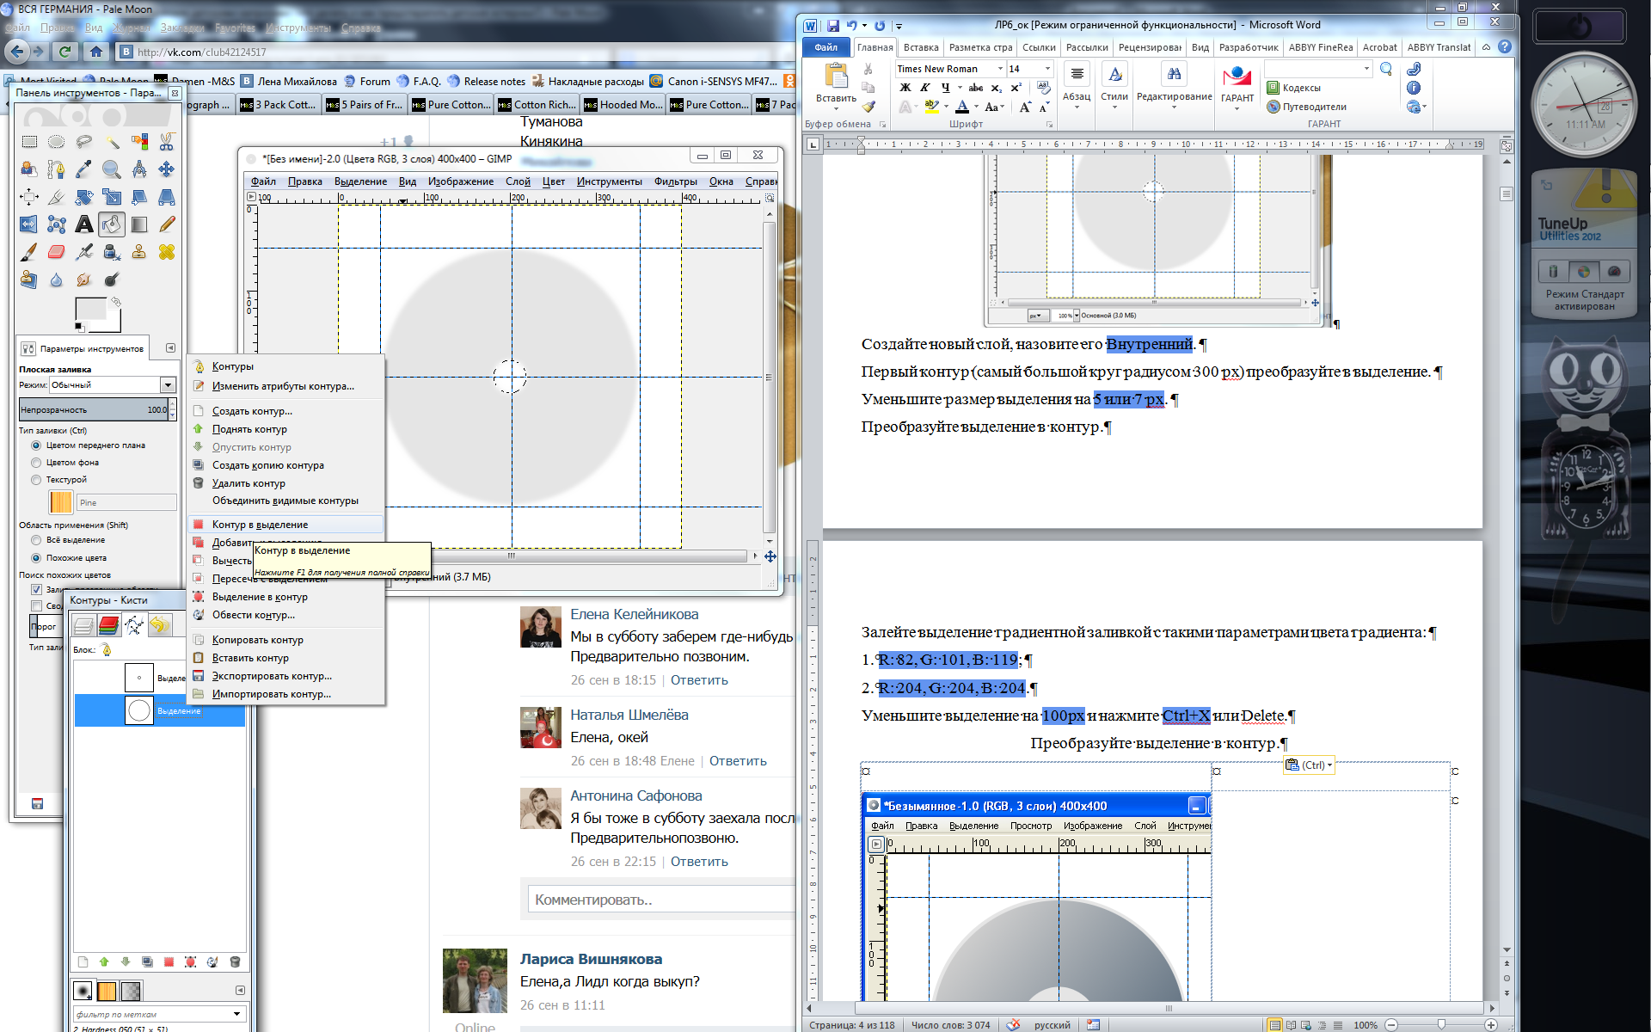The width and height of the screenshot is (1651, 1032).
Task: Open 'Фильтры' menu in GIMP image window
Action: coord(675,181)
